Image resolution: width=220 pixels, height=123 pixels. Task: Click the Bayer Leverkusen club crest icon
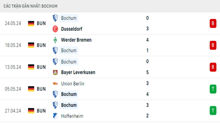pyautogui.click(x=55, y=72)
